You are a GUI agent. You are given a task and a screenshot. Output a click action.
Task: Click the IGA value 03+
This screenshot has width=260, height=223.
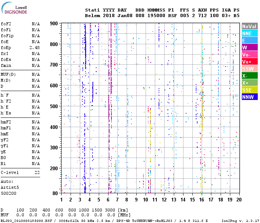pos(226,16)
